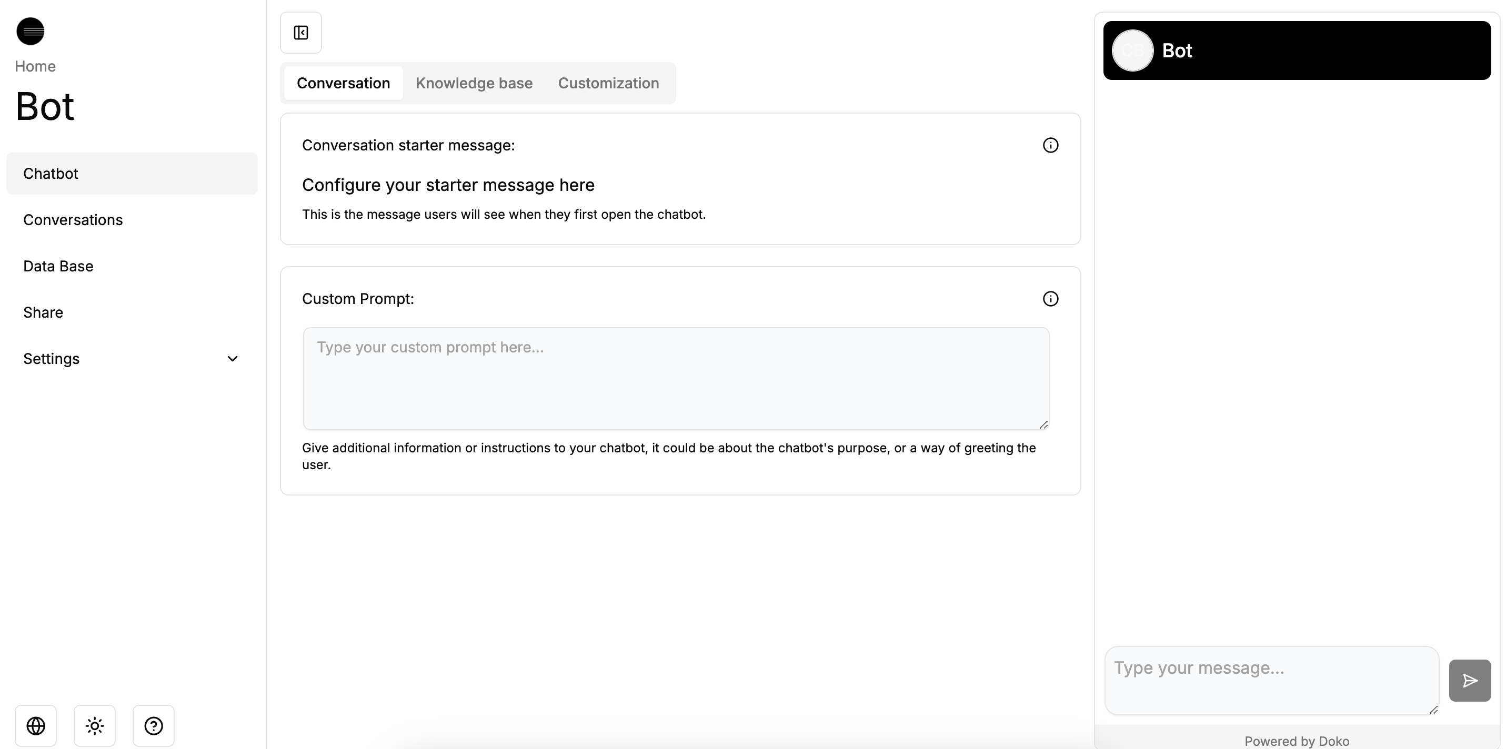Click info icon for starter message
Screen dimensions: 1506x749
[1050, 146]
